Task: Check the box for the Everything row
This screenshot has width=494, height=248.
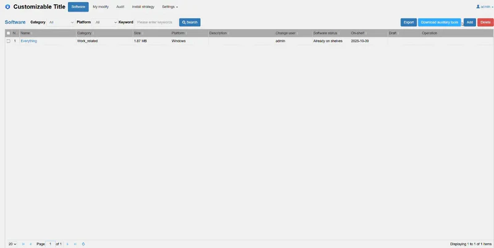Action: [x=9, y=41]
